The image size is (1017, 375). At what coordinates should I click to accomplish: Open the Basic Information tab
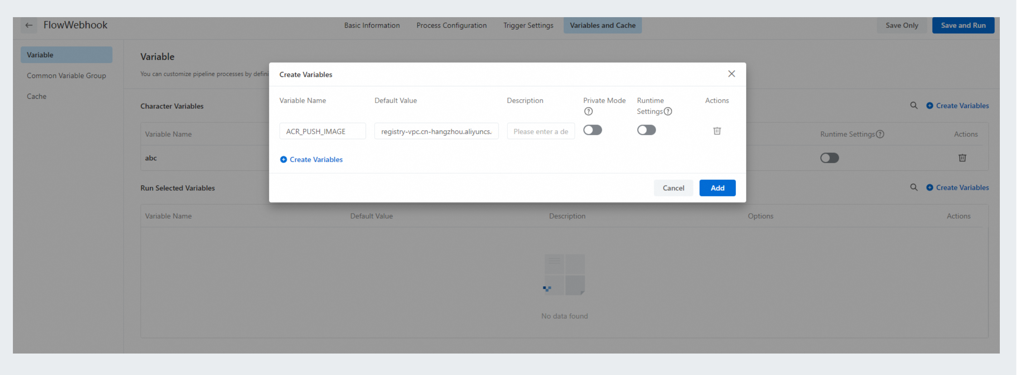[x=371, y=25]
